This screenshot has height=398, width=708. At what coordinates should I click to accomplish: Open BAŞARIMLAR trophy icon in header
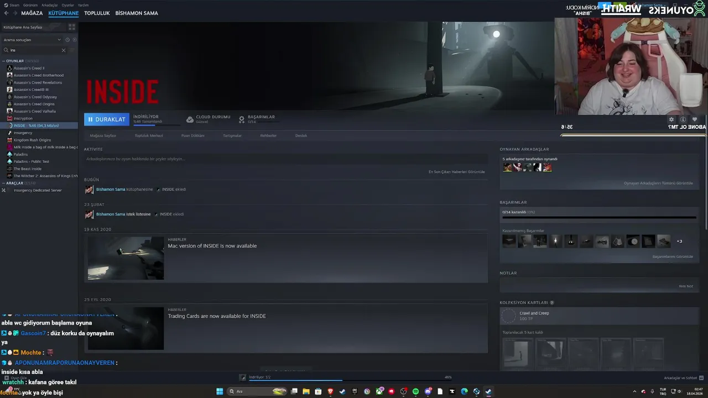[242, 119]
